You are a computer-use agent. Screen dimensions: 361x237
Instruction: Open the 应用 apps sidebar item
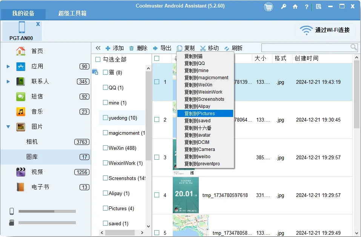point(37,66)
